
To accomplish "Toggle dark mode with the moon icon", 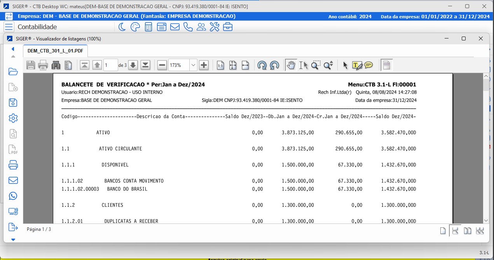I will click(x=122, y=27).
